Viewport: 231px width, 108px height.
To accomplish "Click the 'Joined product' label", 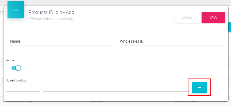I will coord(16,80).
